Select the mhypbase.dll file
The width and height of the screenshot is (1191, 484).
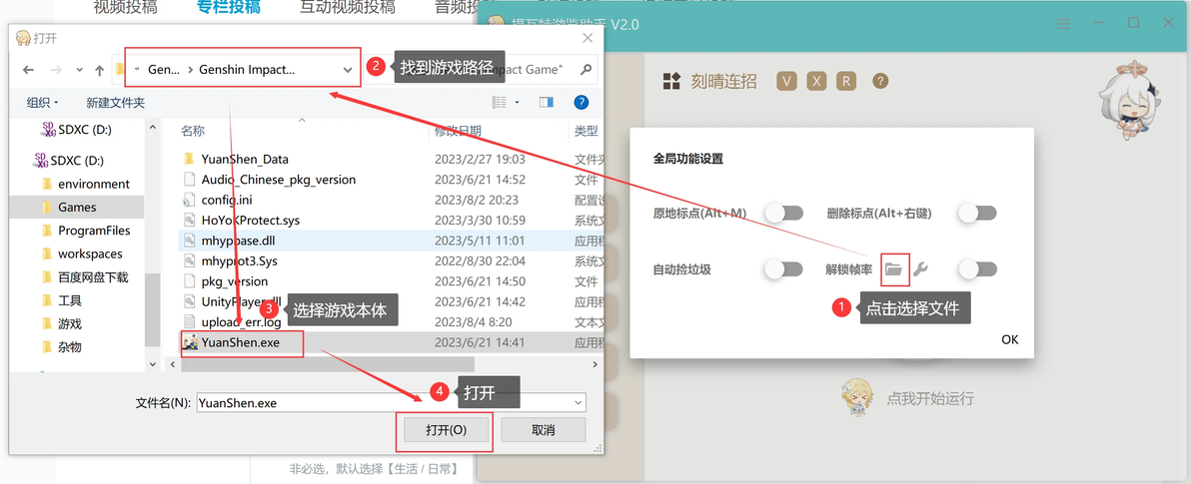[239, 241]
